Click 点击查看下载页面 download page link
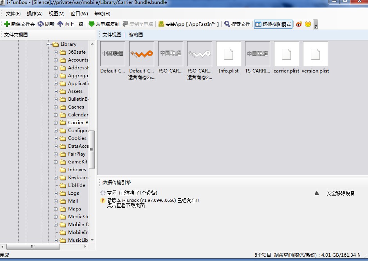This screenshot has width=368, height=261. [x=126, y=206]
